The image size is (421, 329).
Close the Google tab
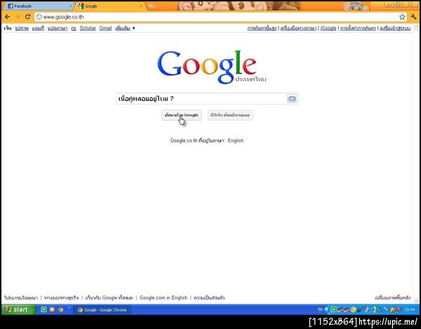coord(141,6)
